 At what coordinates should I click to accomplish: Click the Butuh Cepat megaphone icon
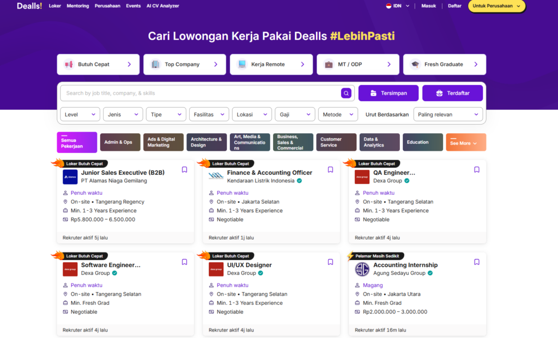click(69, 64)
